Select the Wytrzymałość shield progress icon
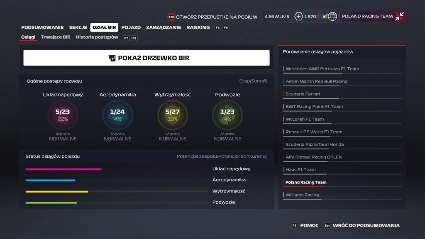This screenshot has width=425, height=239. click(x=172, y=115)
